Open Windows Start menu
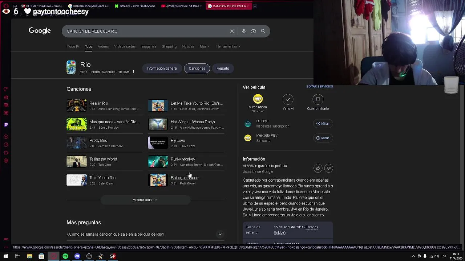This screenshot has height=261, width=465. [x=6, y=256]
